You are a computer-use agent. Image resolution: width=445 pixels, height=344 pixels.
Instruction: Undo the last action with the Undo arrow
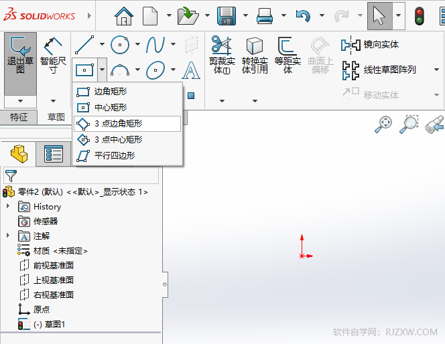[x=303, y=16]
